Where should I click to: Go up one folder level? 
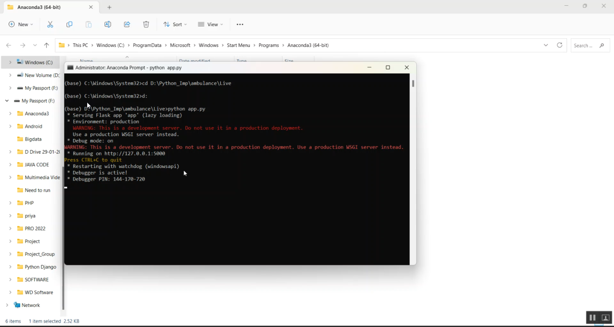47,45
